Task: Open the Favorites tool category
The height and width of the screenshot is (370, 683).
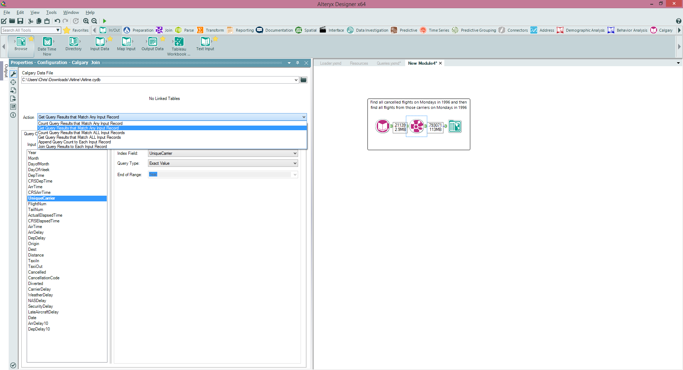Action: [76, 30]
